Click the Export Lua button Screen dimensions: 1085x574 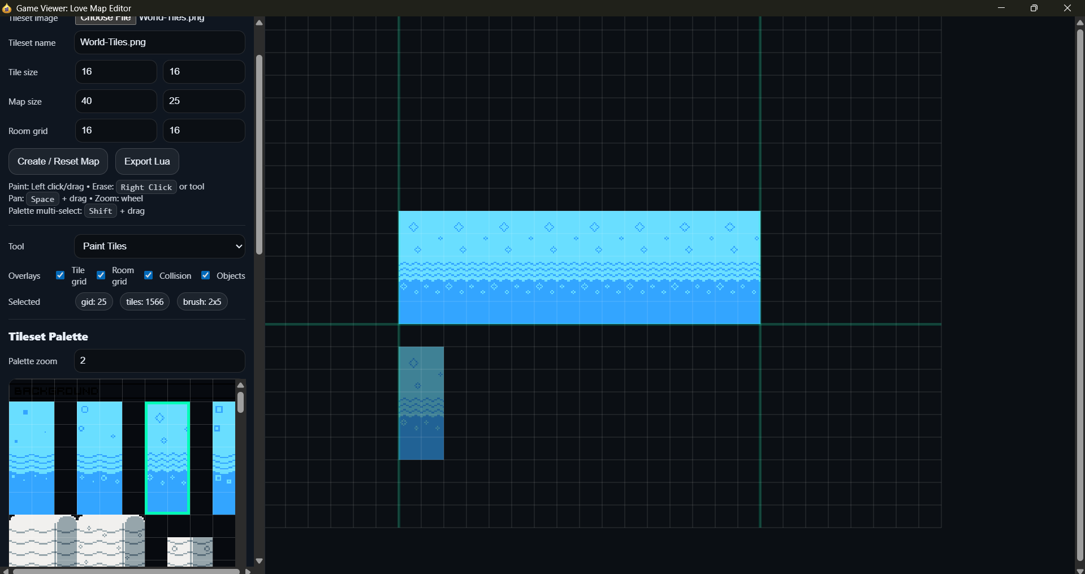[146, 161]
